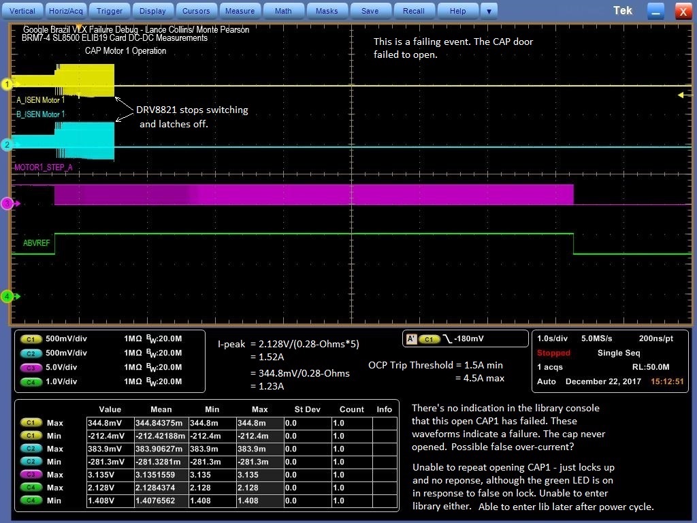Viewport: 697px width, 523px height.
Task: Expand the menu bar dropdown arrow
Action: tap(489, 11)
